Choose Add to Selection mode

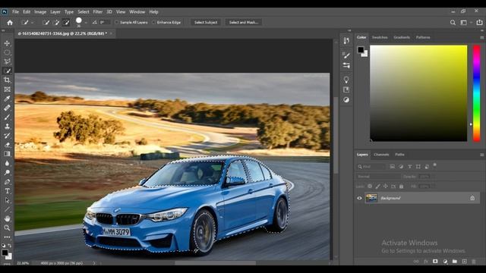tap(56, 22)
